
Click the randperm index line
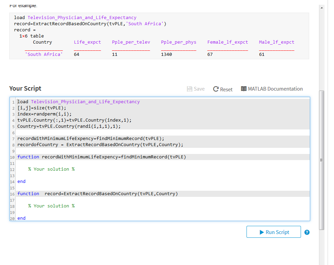pos(45,114)
